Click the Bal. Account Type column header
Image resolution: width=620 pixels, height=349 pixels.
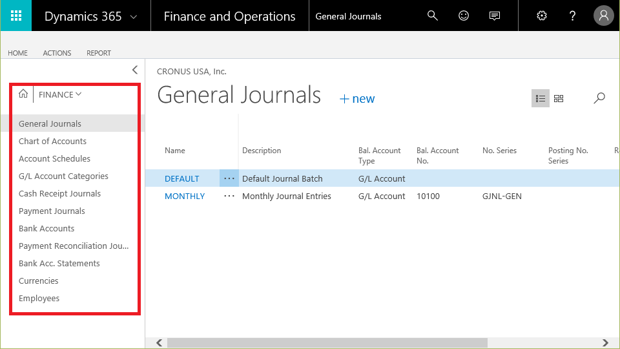(379, 156)
